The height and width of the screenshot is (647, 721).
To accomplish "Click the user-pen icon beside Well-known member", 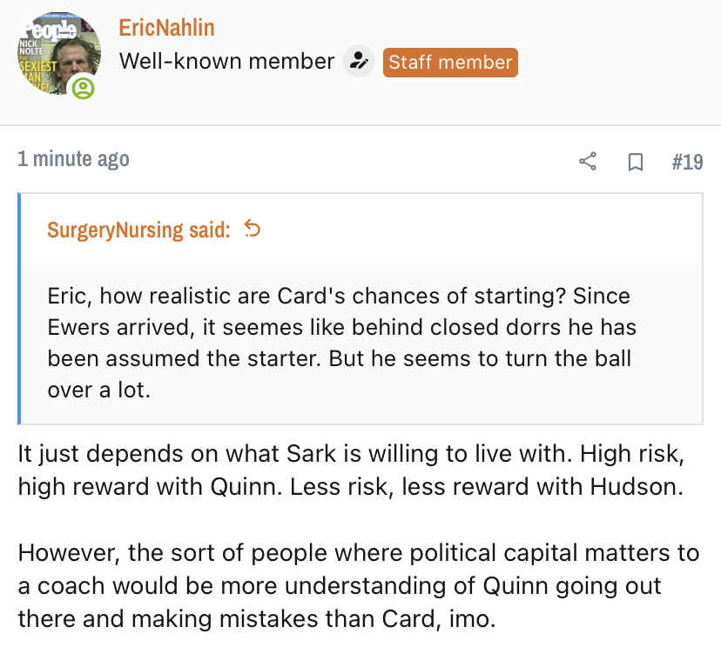I will pyautogui.click(x=358, y=62).
